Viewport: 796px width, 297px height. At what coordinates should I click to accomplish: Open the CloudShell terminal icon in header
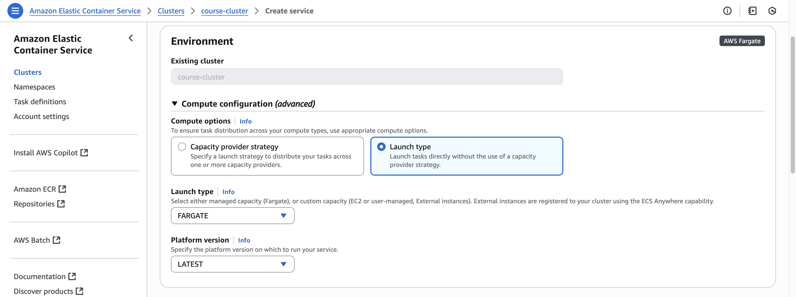pyautogui.click(x=752, y=11)
